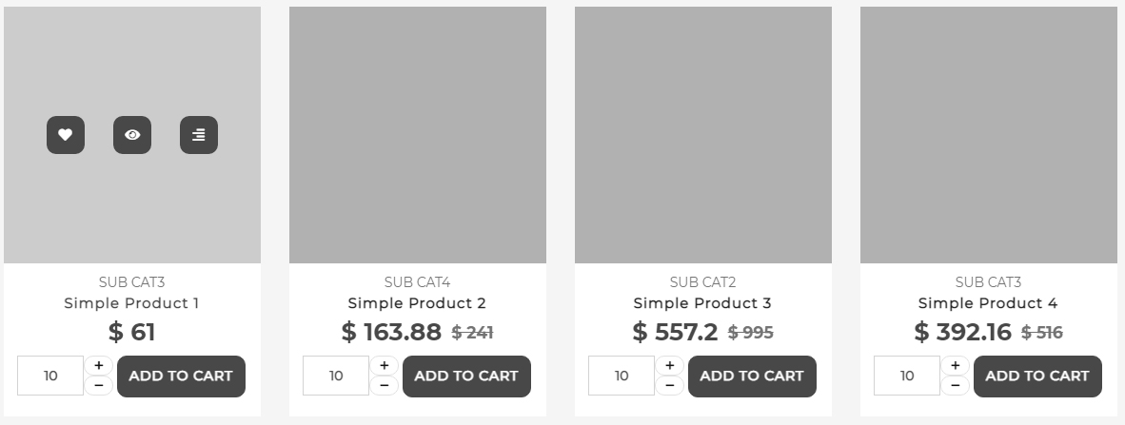The height and width of the screenshot is (425, 1125).
Task: Decrease quantity for Simple Product 1
Action: tap(99, 385)
